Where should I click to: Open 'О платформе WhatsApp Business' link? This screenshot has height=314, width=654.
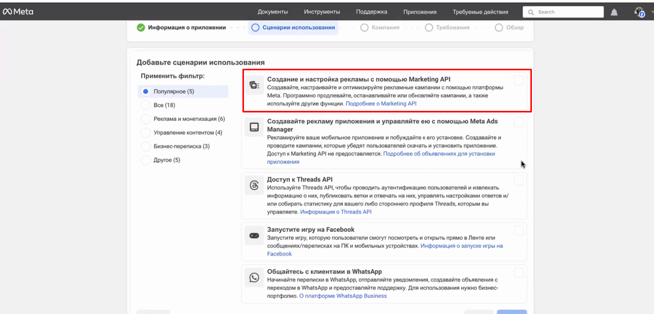point(343,296)
